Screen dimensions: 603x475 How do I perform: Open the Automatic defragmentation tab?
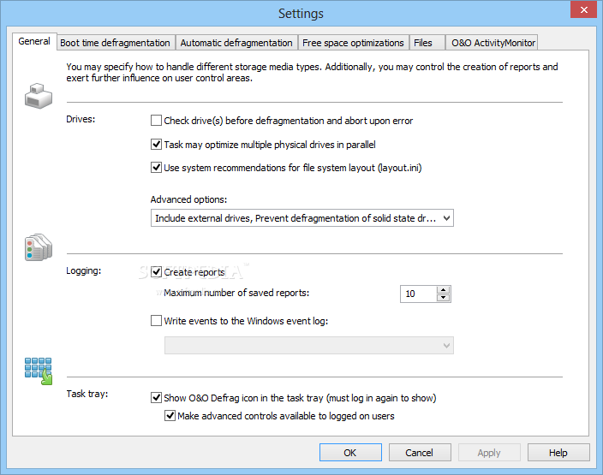(236, 43)
